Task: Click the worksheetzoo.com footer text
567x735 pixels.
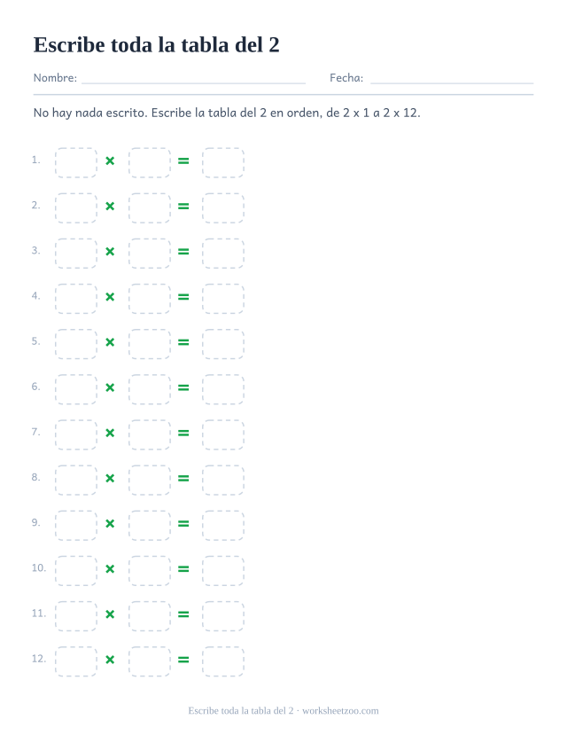Action: (340, 711)
